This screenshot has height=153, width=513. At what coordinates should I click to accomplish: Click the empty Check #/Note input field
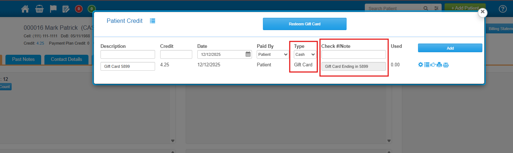(353, 54)
